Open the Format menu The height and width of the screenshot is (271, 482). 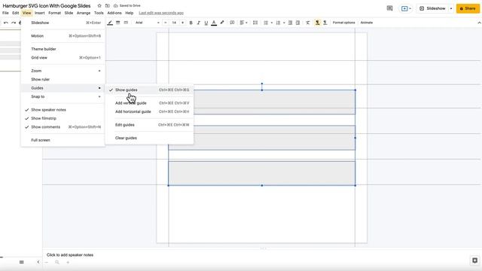coord(54,13)
